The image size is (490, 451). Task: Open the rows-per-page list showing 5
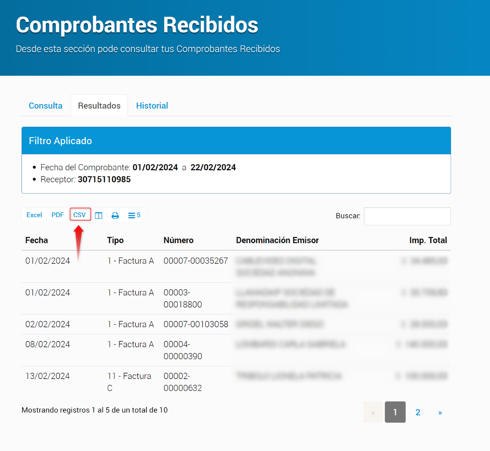click(134, 215)
